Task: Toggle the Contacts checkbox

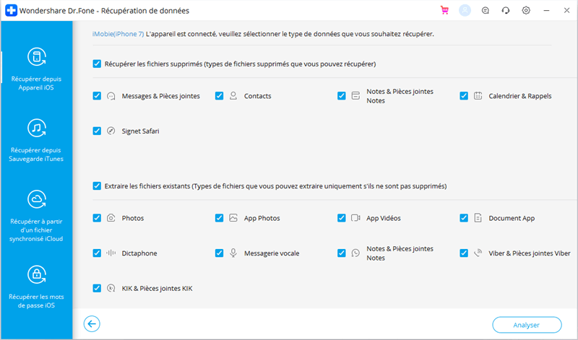Action: pyautogui.click(x=220, y=96)
